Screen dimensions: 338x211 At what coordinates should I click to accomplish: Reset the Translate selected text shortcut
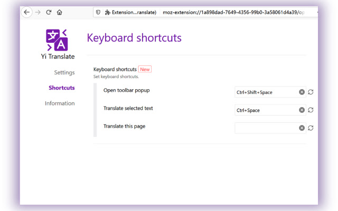tap(311, 110)
